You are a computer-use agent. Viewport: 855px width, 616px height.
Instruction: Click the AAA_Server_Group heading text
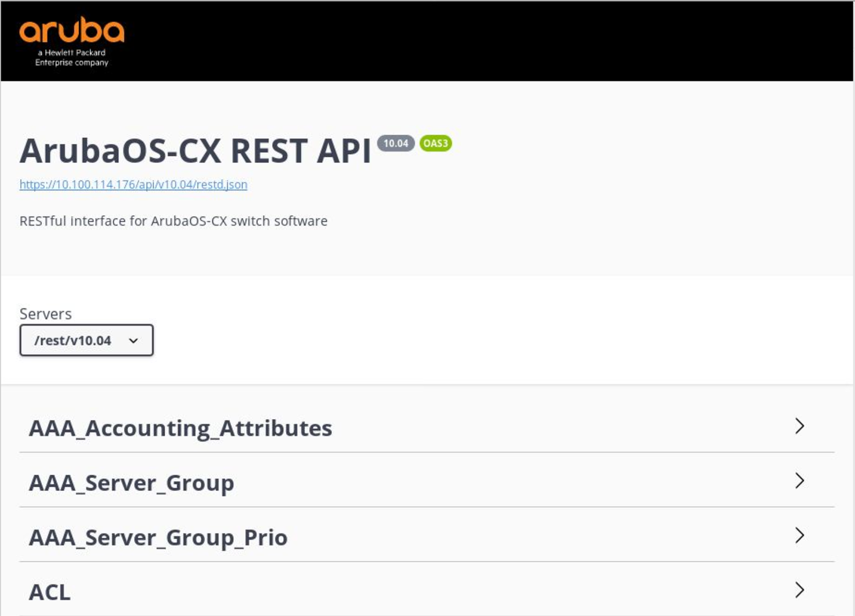coord(132,483)
